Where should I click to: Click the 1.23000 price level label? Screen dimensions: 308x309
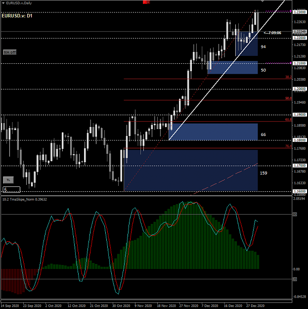pyautogui.click(x=300, y=12)
